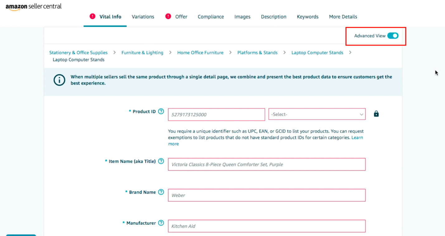Navigate to Home Office Furniture breadcrumb
Screen dimensions: 445x236
coord(200,53)
